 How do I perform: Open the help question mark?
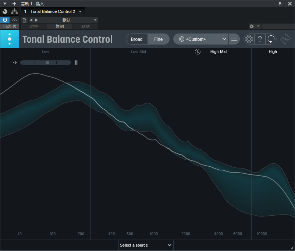pyautogui.click(x=260, y=39)
